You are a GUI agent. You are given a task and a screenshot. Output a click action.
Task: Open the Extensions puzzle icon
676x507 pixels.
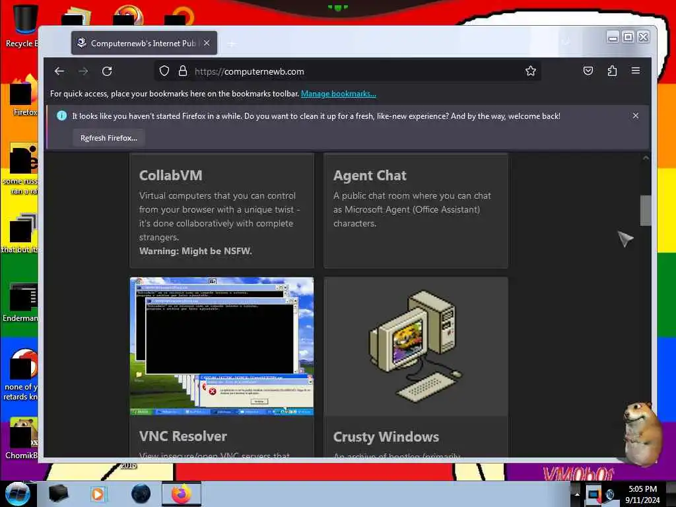(x=612, y=71)
